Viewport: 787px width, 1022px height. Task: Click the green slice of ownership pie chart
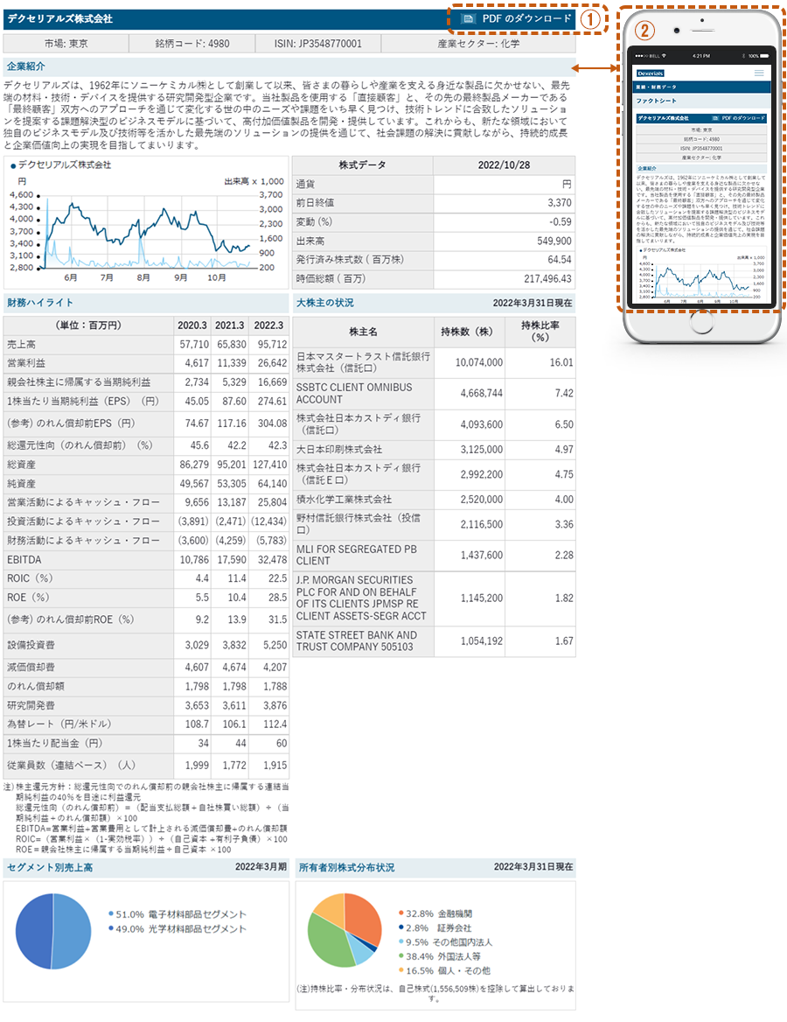[x=328, y=941]
